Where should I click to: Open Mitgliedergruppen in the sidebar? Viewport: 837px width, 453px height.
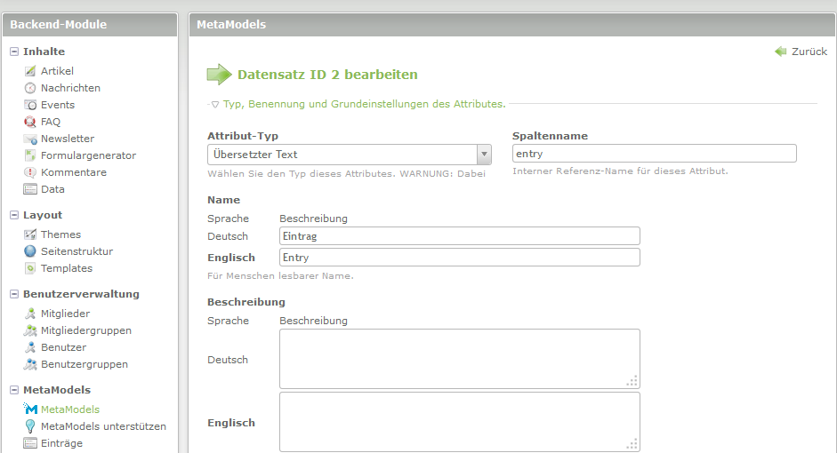pyautogui.click(x=85, y=330)
